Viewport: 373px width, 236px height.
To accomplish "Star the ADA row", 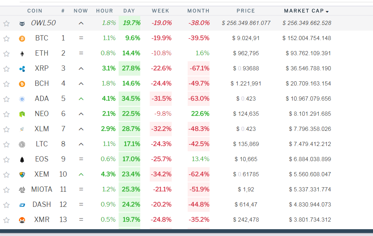I will pyautogui.click(x=6, y=99).
